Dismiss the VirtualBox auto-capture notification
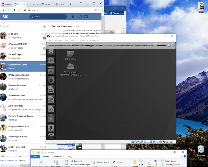The height and width of the screenshot is (167, 208). click(x=169, y=45)
